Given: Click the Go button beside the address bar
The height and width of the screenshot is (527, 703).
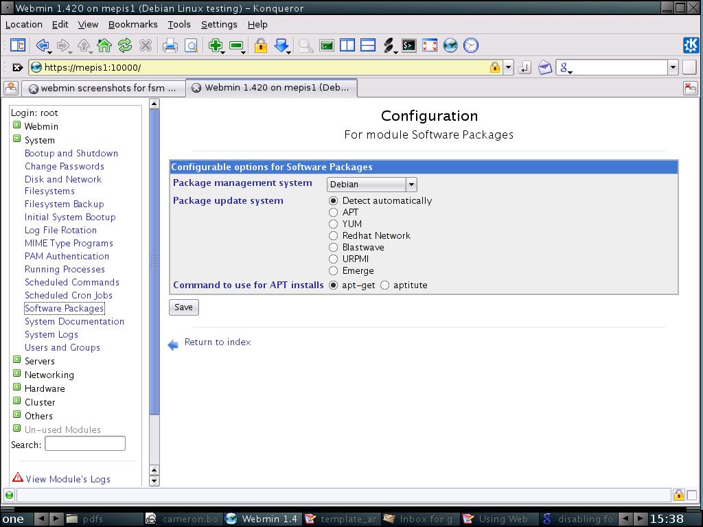Looking at the screenshot, I should pos(524,68).
